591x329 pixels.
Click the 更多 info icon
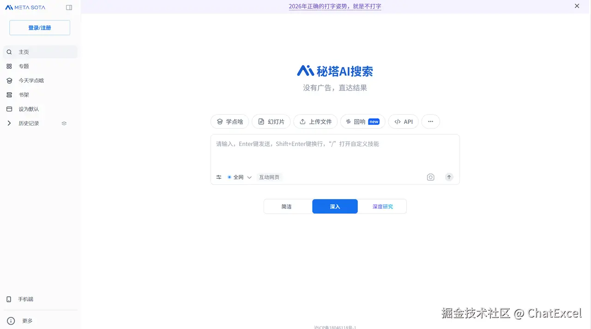[11, 321]
